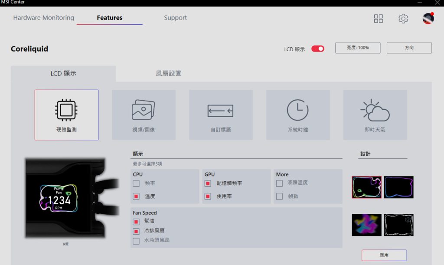The image size is (444, 265).
Task: Click the 方向 orientation button
Action: [x=409, y=48]
